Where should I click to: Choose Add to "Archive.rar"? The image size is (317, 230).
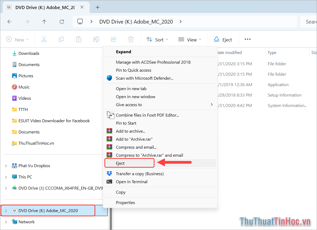click(x=160, y=139)
